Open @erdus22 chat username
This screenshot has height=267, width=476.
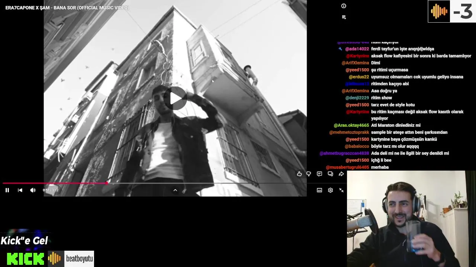(359, 77)
